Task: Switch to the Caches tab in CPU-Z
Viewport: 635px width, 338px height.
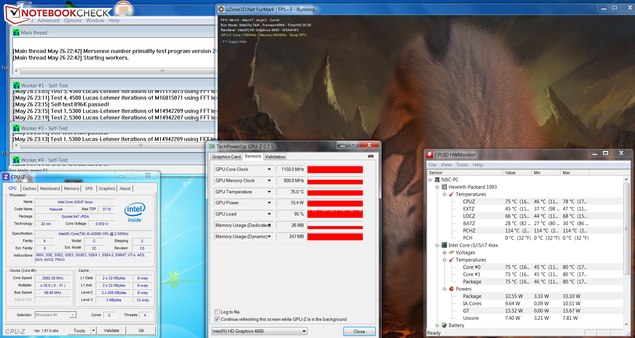Action: [x=29, y=188]
